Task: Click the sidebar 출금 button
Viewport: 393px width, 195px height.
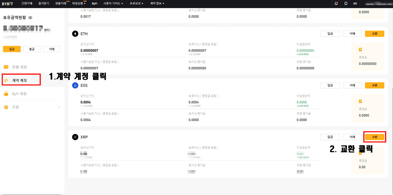Action: [x=32, y=49]
